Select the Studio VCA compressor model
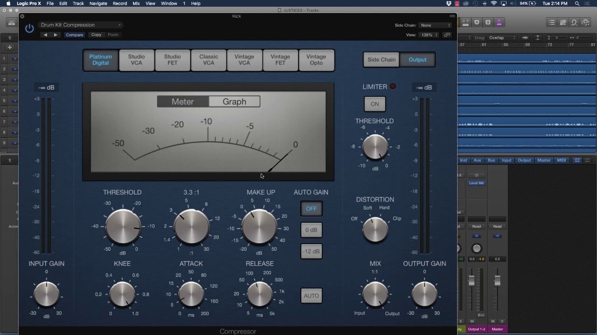 (x=137, y=60)
